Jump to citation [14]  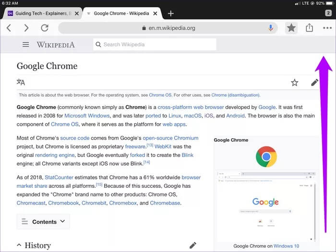tap(147, 162)
